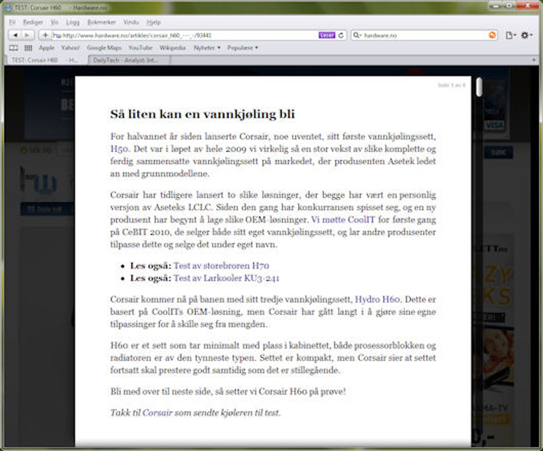Click the VISA ad behind the reader

click(x=494, y=125)
